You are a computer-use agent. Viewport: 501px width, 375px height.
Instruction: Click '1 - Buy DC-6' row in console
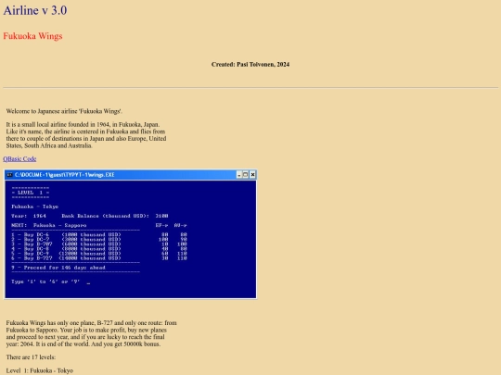99,234
